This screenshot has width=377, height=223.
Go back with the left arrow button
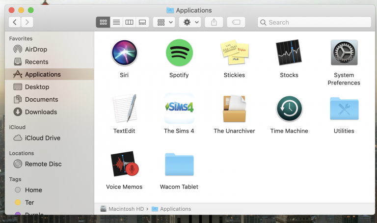click(x=15, y=23)
